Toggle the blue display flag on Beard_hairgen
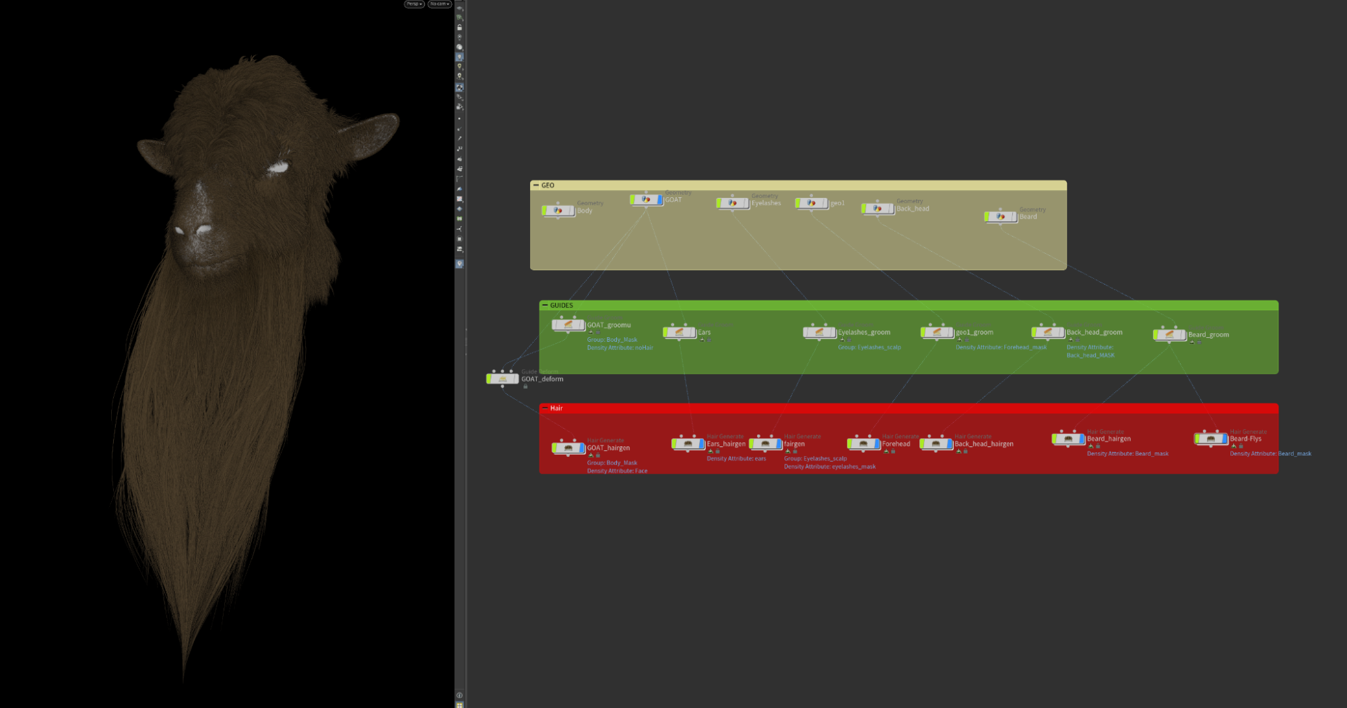 click(x=1082, y=439)
